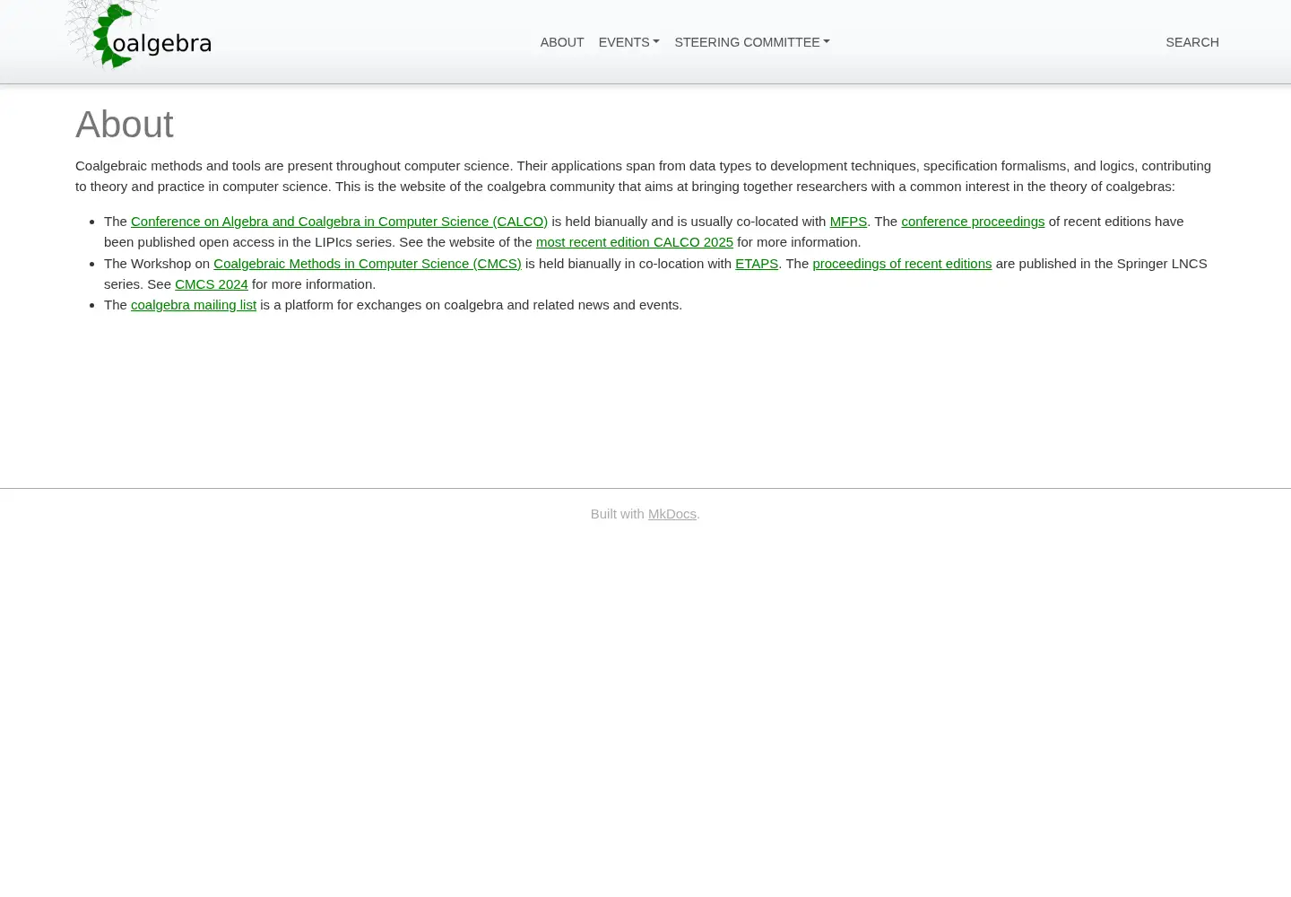Screen dimensions: 1291x897
Task: Open Coalgebraic Methods in Computer Science (CMCS) link
Action: coord(368,264)
